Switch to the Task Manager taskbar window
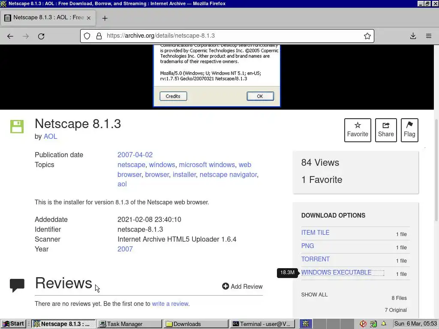This screenshot has height=329, width=439. 129,324
